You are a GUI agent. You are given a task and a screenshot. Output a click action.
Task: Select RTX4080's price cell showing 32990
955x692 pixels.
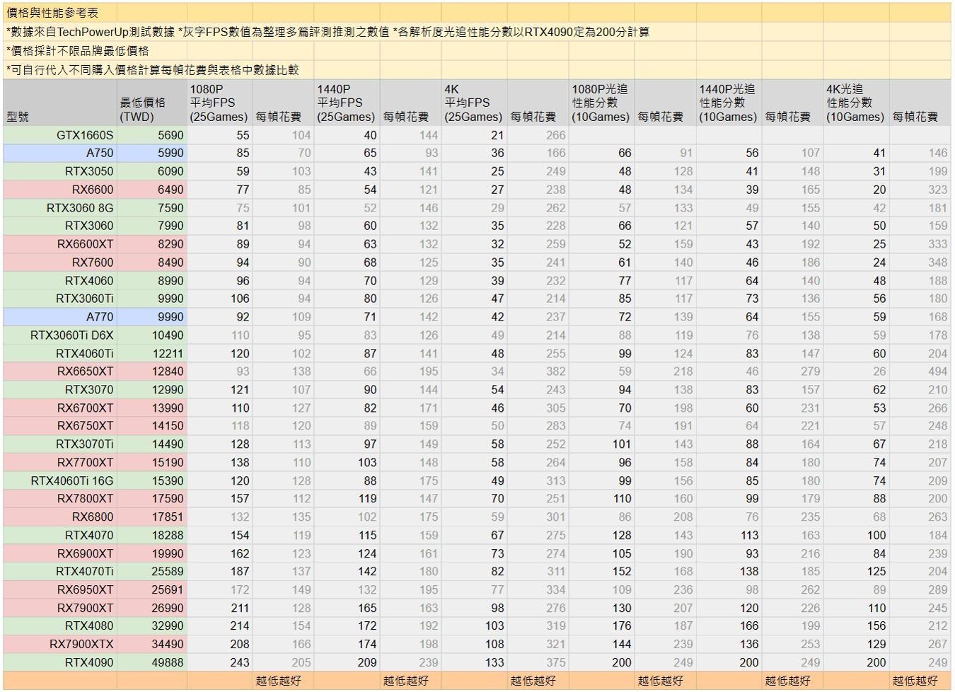[x=170, y=625]
